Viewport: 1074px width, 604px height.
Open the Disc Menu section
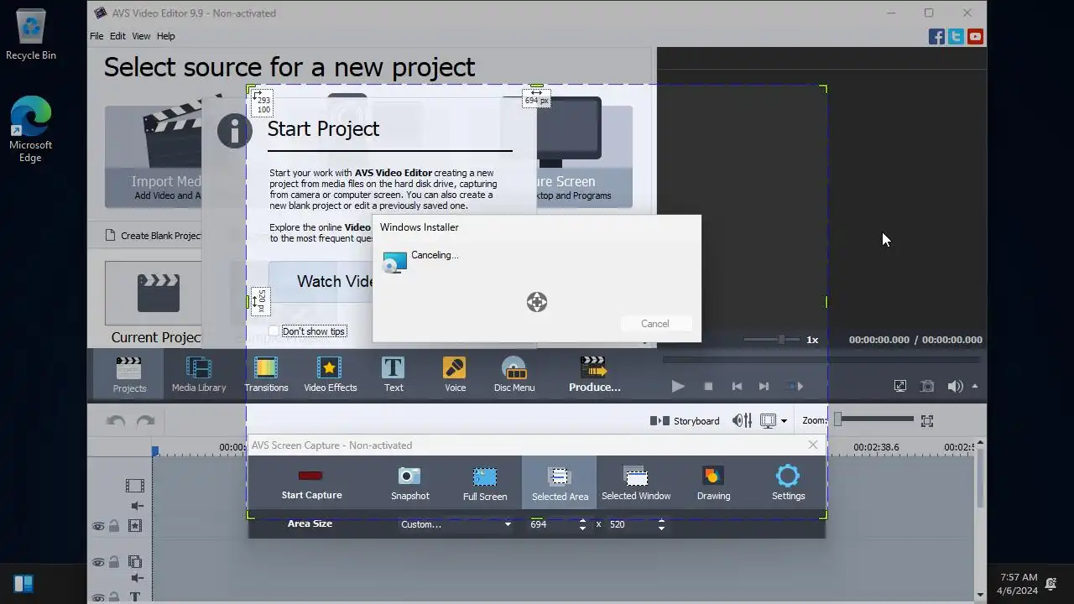coord(514,374)
